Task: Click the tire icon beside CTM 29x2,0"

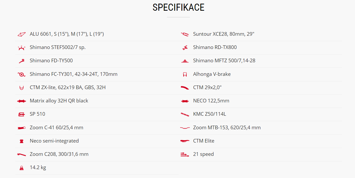Action: point(185,88)
